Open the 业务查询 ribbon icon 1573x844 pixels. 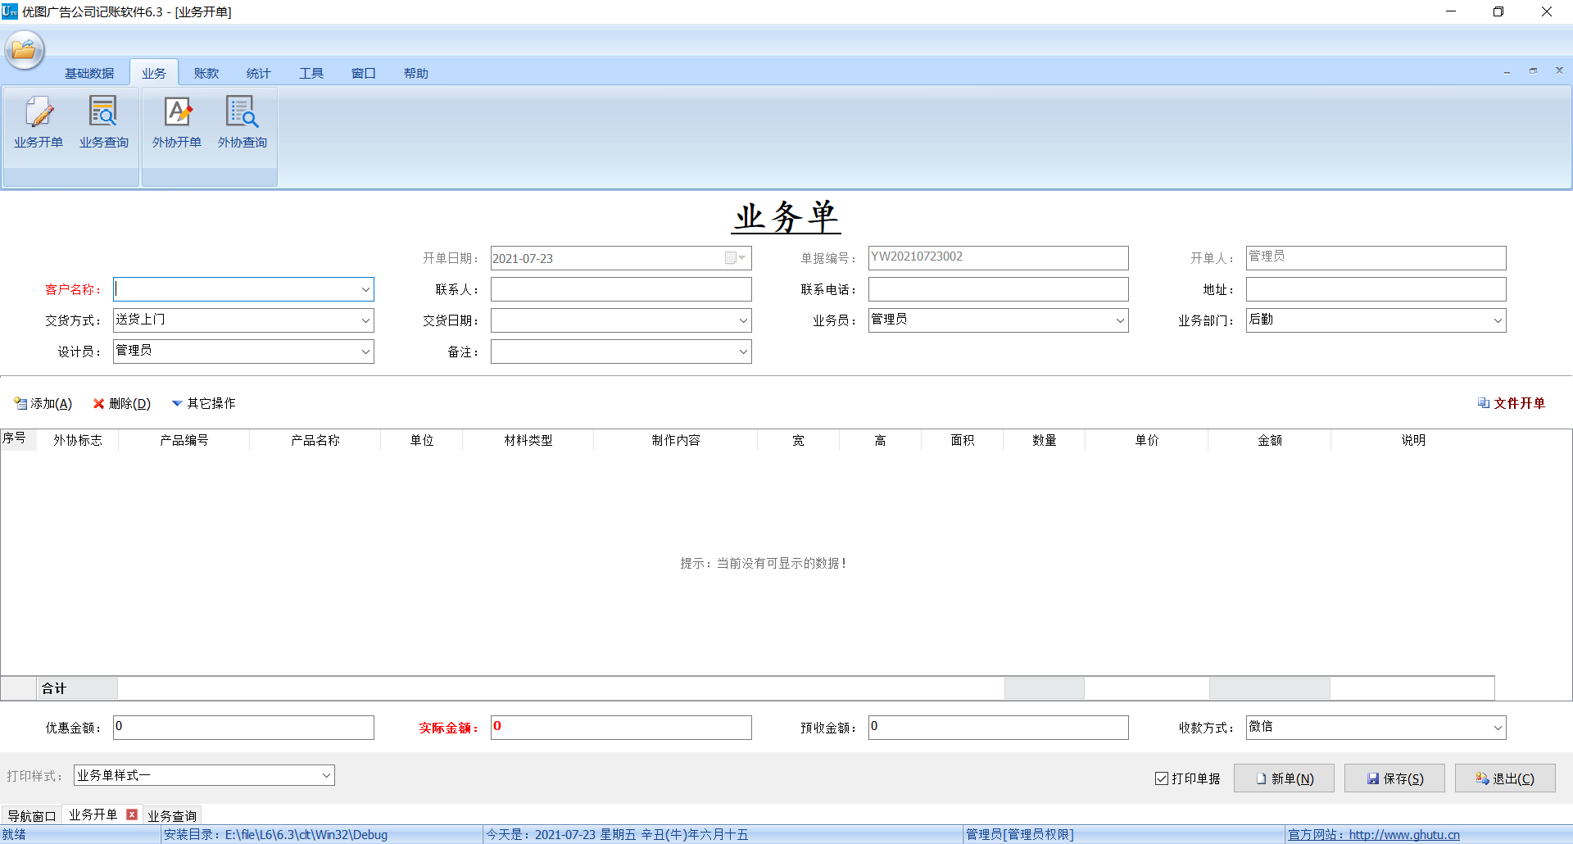(103, 121)
